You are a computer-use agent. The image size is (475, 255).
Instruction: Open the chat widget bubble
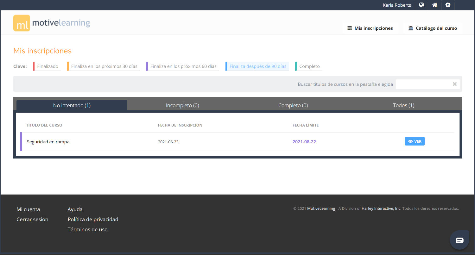pos(459,240)
